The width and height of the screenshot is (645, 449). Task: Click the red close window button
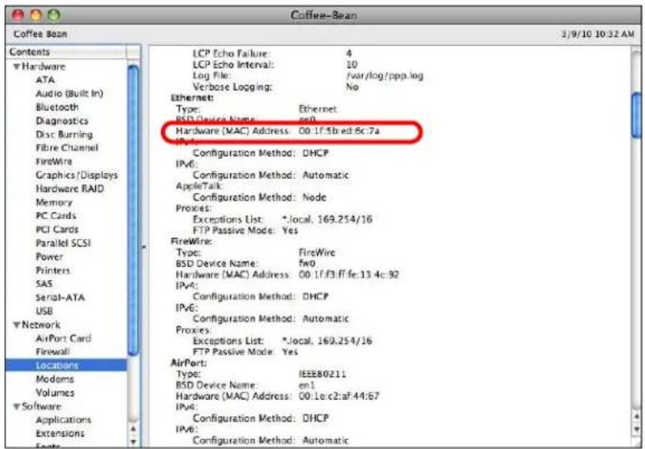coord(18,15)
